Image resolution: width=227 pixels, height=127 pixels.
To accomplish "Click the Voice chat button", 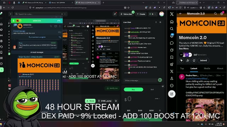I will [x=126, y=14].
